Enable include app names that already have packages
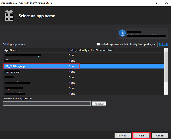Image resolution: width=171 pixels, height=139 pixels. (x=98, y=44)
